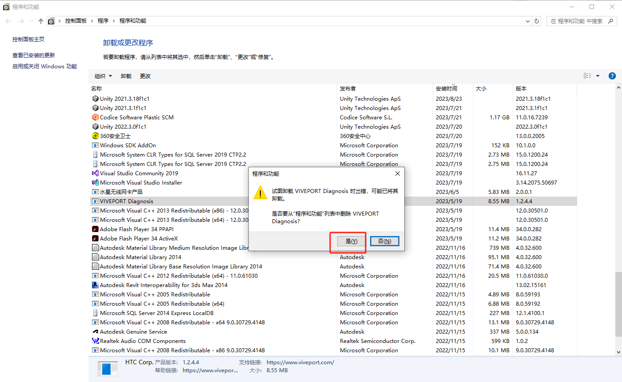Click the 卸载 toolbar command
622x382 pixels.
(x=126, y=75)
